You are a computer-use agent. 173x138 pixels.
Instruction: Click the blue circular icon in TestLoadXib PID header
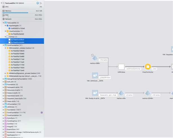[x=38, y=3]
